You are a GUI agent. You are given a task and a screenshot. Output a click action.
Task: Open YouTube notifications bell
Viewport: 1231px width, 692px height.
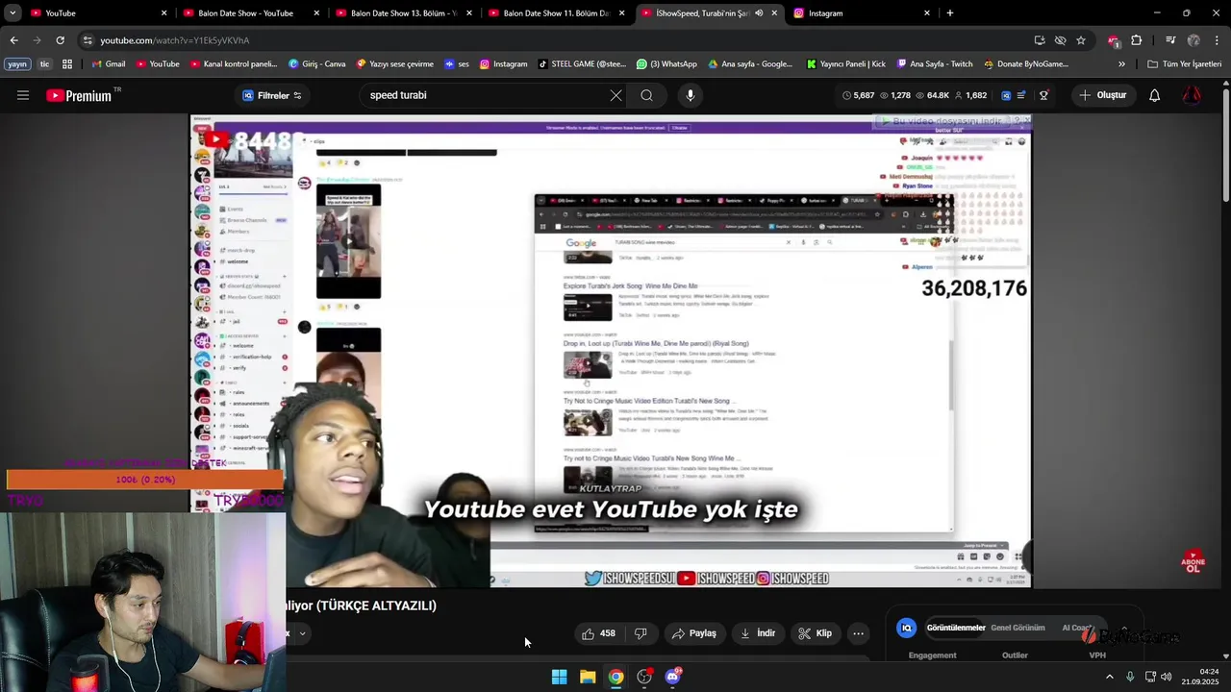1154,95
